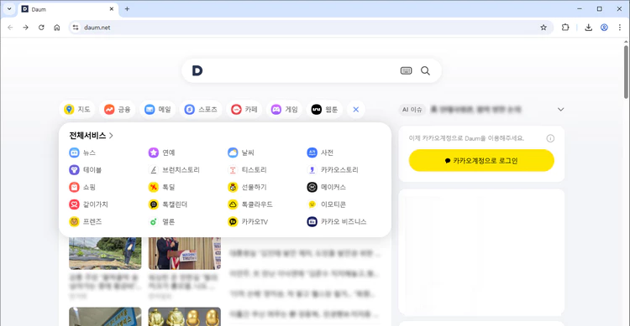Open the 티스토리 service

247,170
